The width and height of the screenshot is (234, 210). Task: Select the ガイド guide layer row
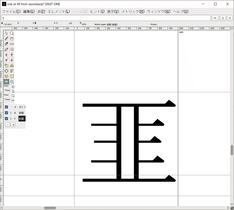point(22,107)
